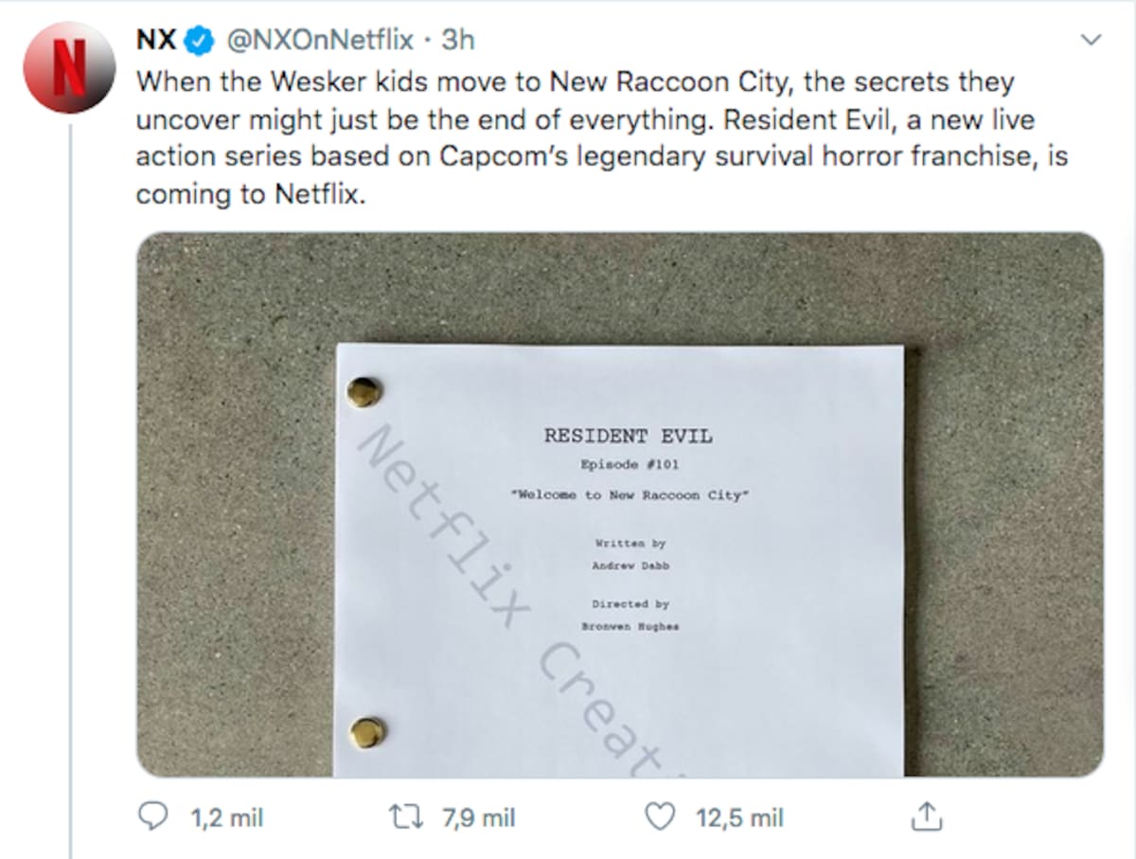The height and width of the screenshot is (859, 1136).
Task: Like the tweet with the heart icon
Action: click(x=661, y=816)
